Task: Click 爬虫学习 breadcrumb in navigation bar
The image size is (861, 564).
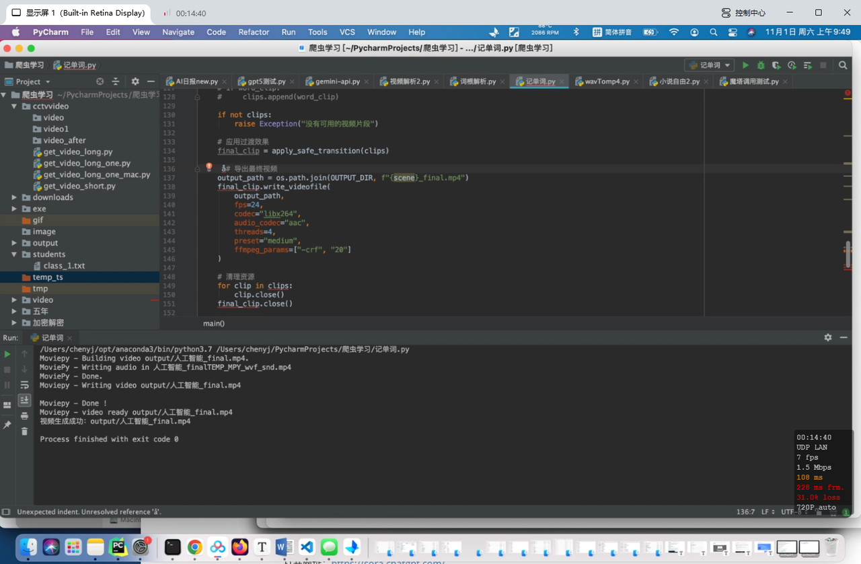Action: pyautogui.click(x=24, y=65)
